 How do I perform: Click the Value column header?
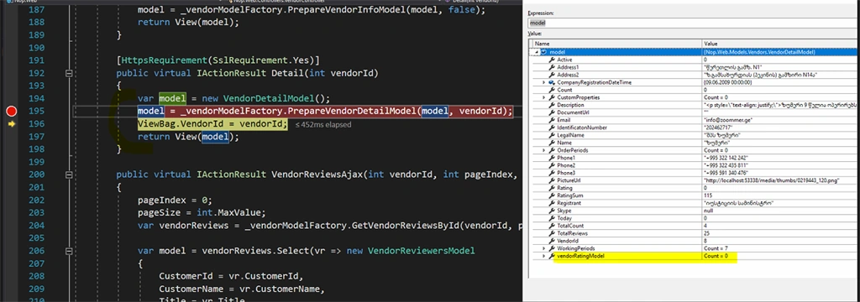(779, 44)
